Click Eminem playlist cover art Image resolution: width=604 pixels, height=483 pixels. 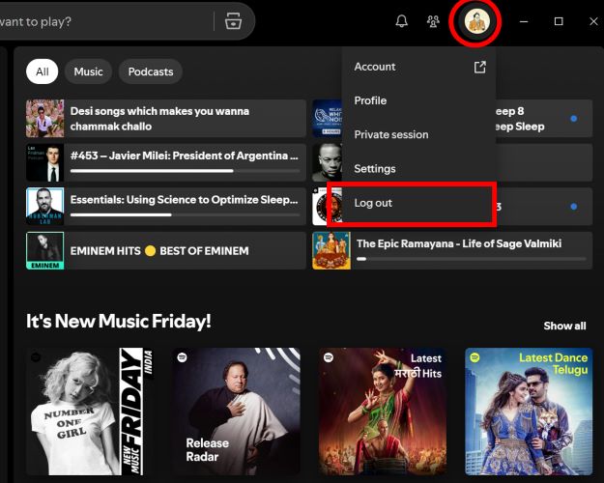[45, 251]
